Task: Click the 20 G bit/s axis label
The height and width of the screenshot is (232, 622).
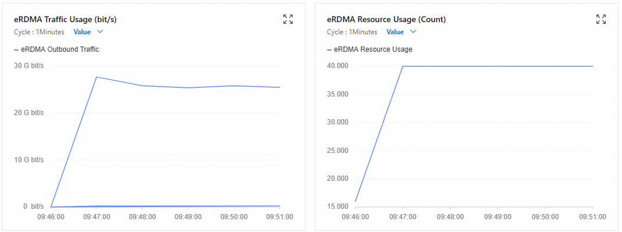Action: coord(29,113)
